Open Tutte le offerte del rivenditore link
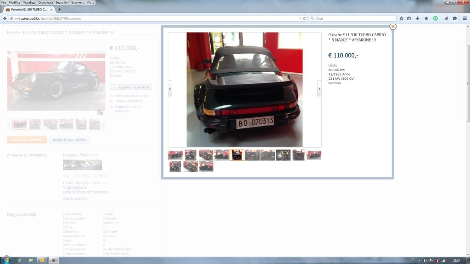The width and height of the screenshot is (470, 264). pyautogui.click(x=86, y=192)
